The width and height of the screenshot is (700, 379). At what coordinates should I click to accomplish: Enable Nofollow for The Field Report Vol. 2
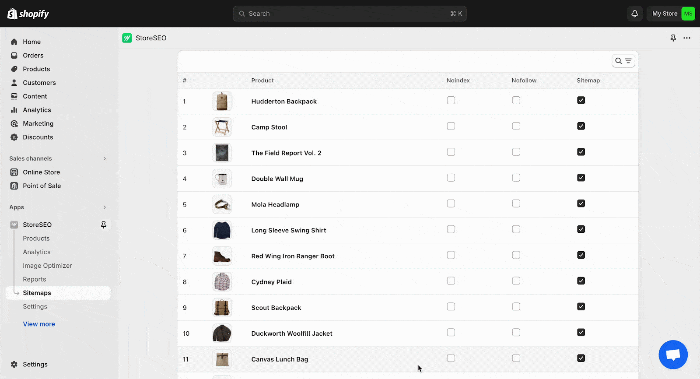coord(516,152)
